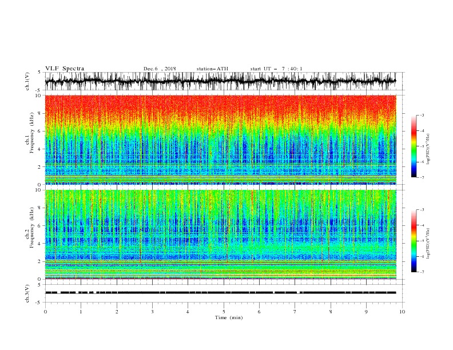Click the "8" kHz tick on ch.2 frequency axis
Screen dimensions: 453x350
click(x=39, y=208)
